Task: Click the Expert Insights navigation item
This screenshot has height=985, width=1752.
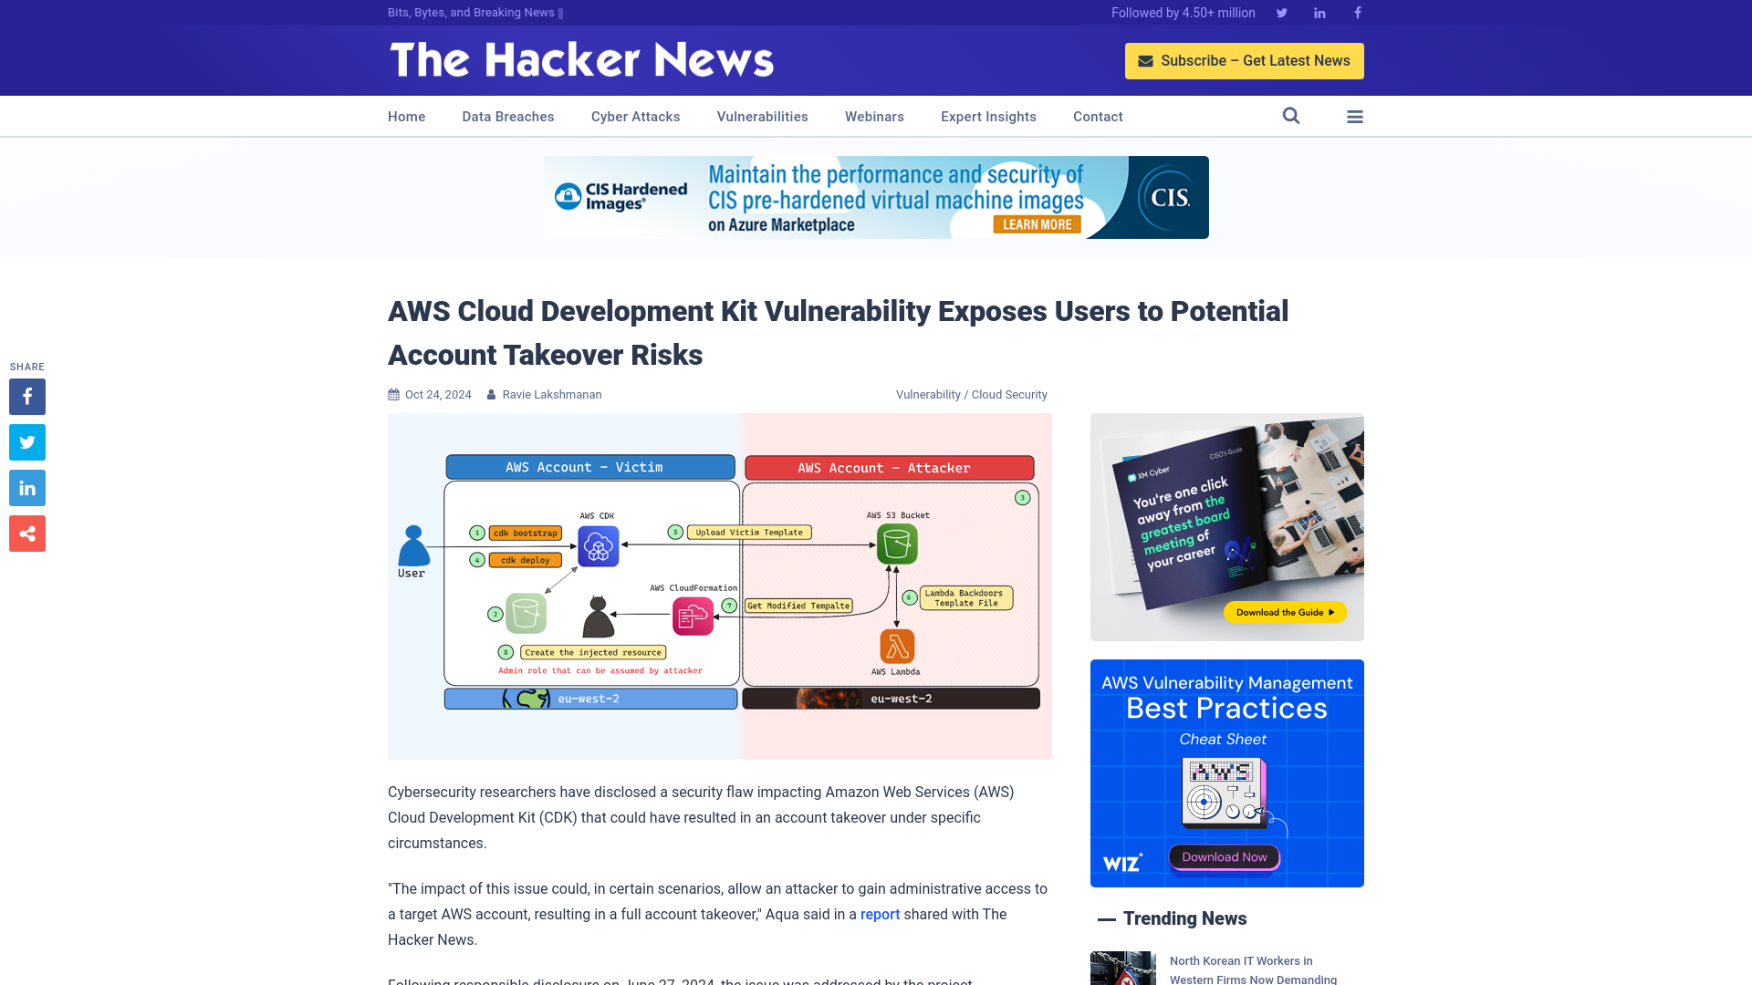Action: pyautogui.click(x=988, y=116)
